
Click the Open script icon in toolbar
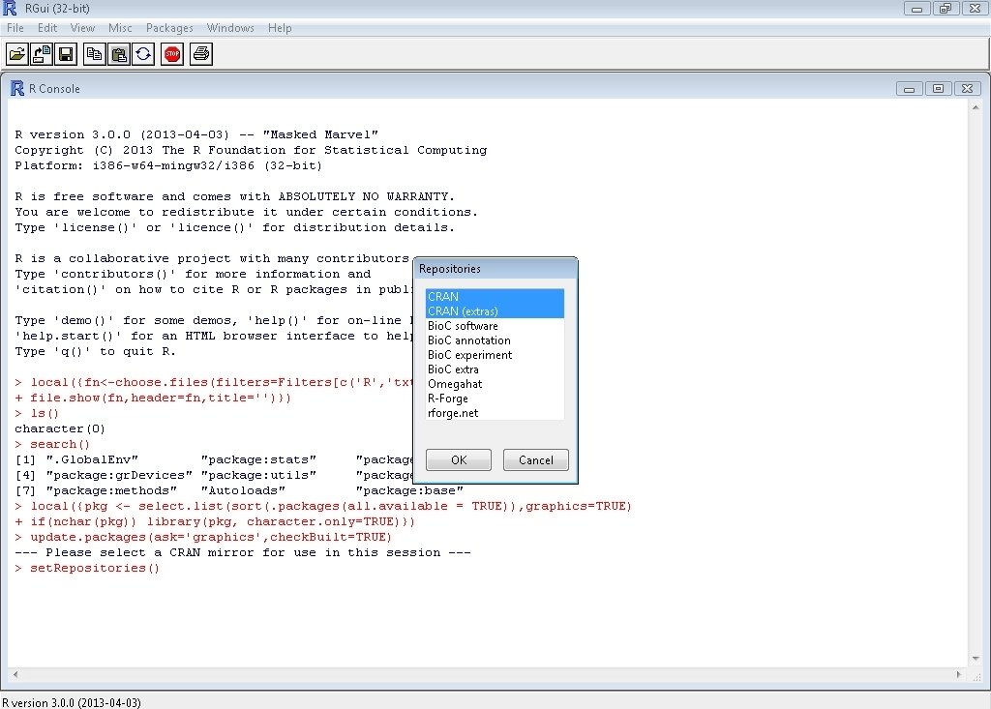tap(17, 54)
